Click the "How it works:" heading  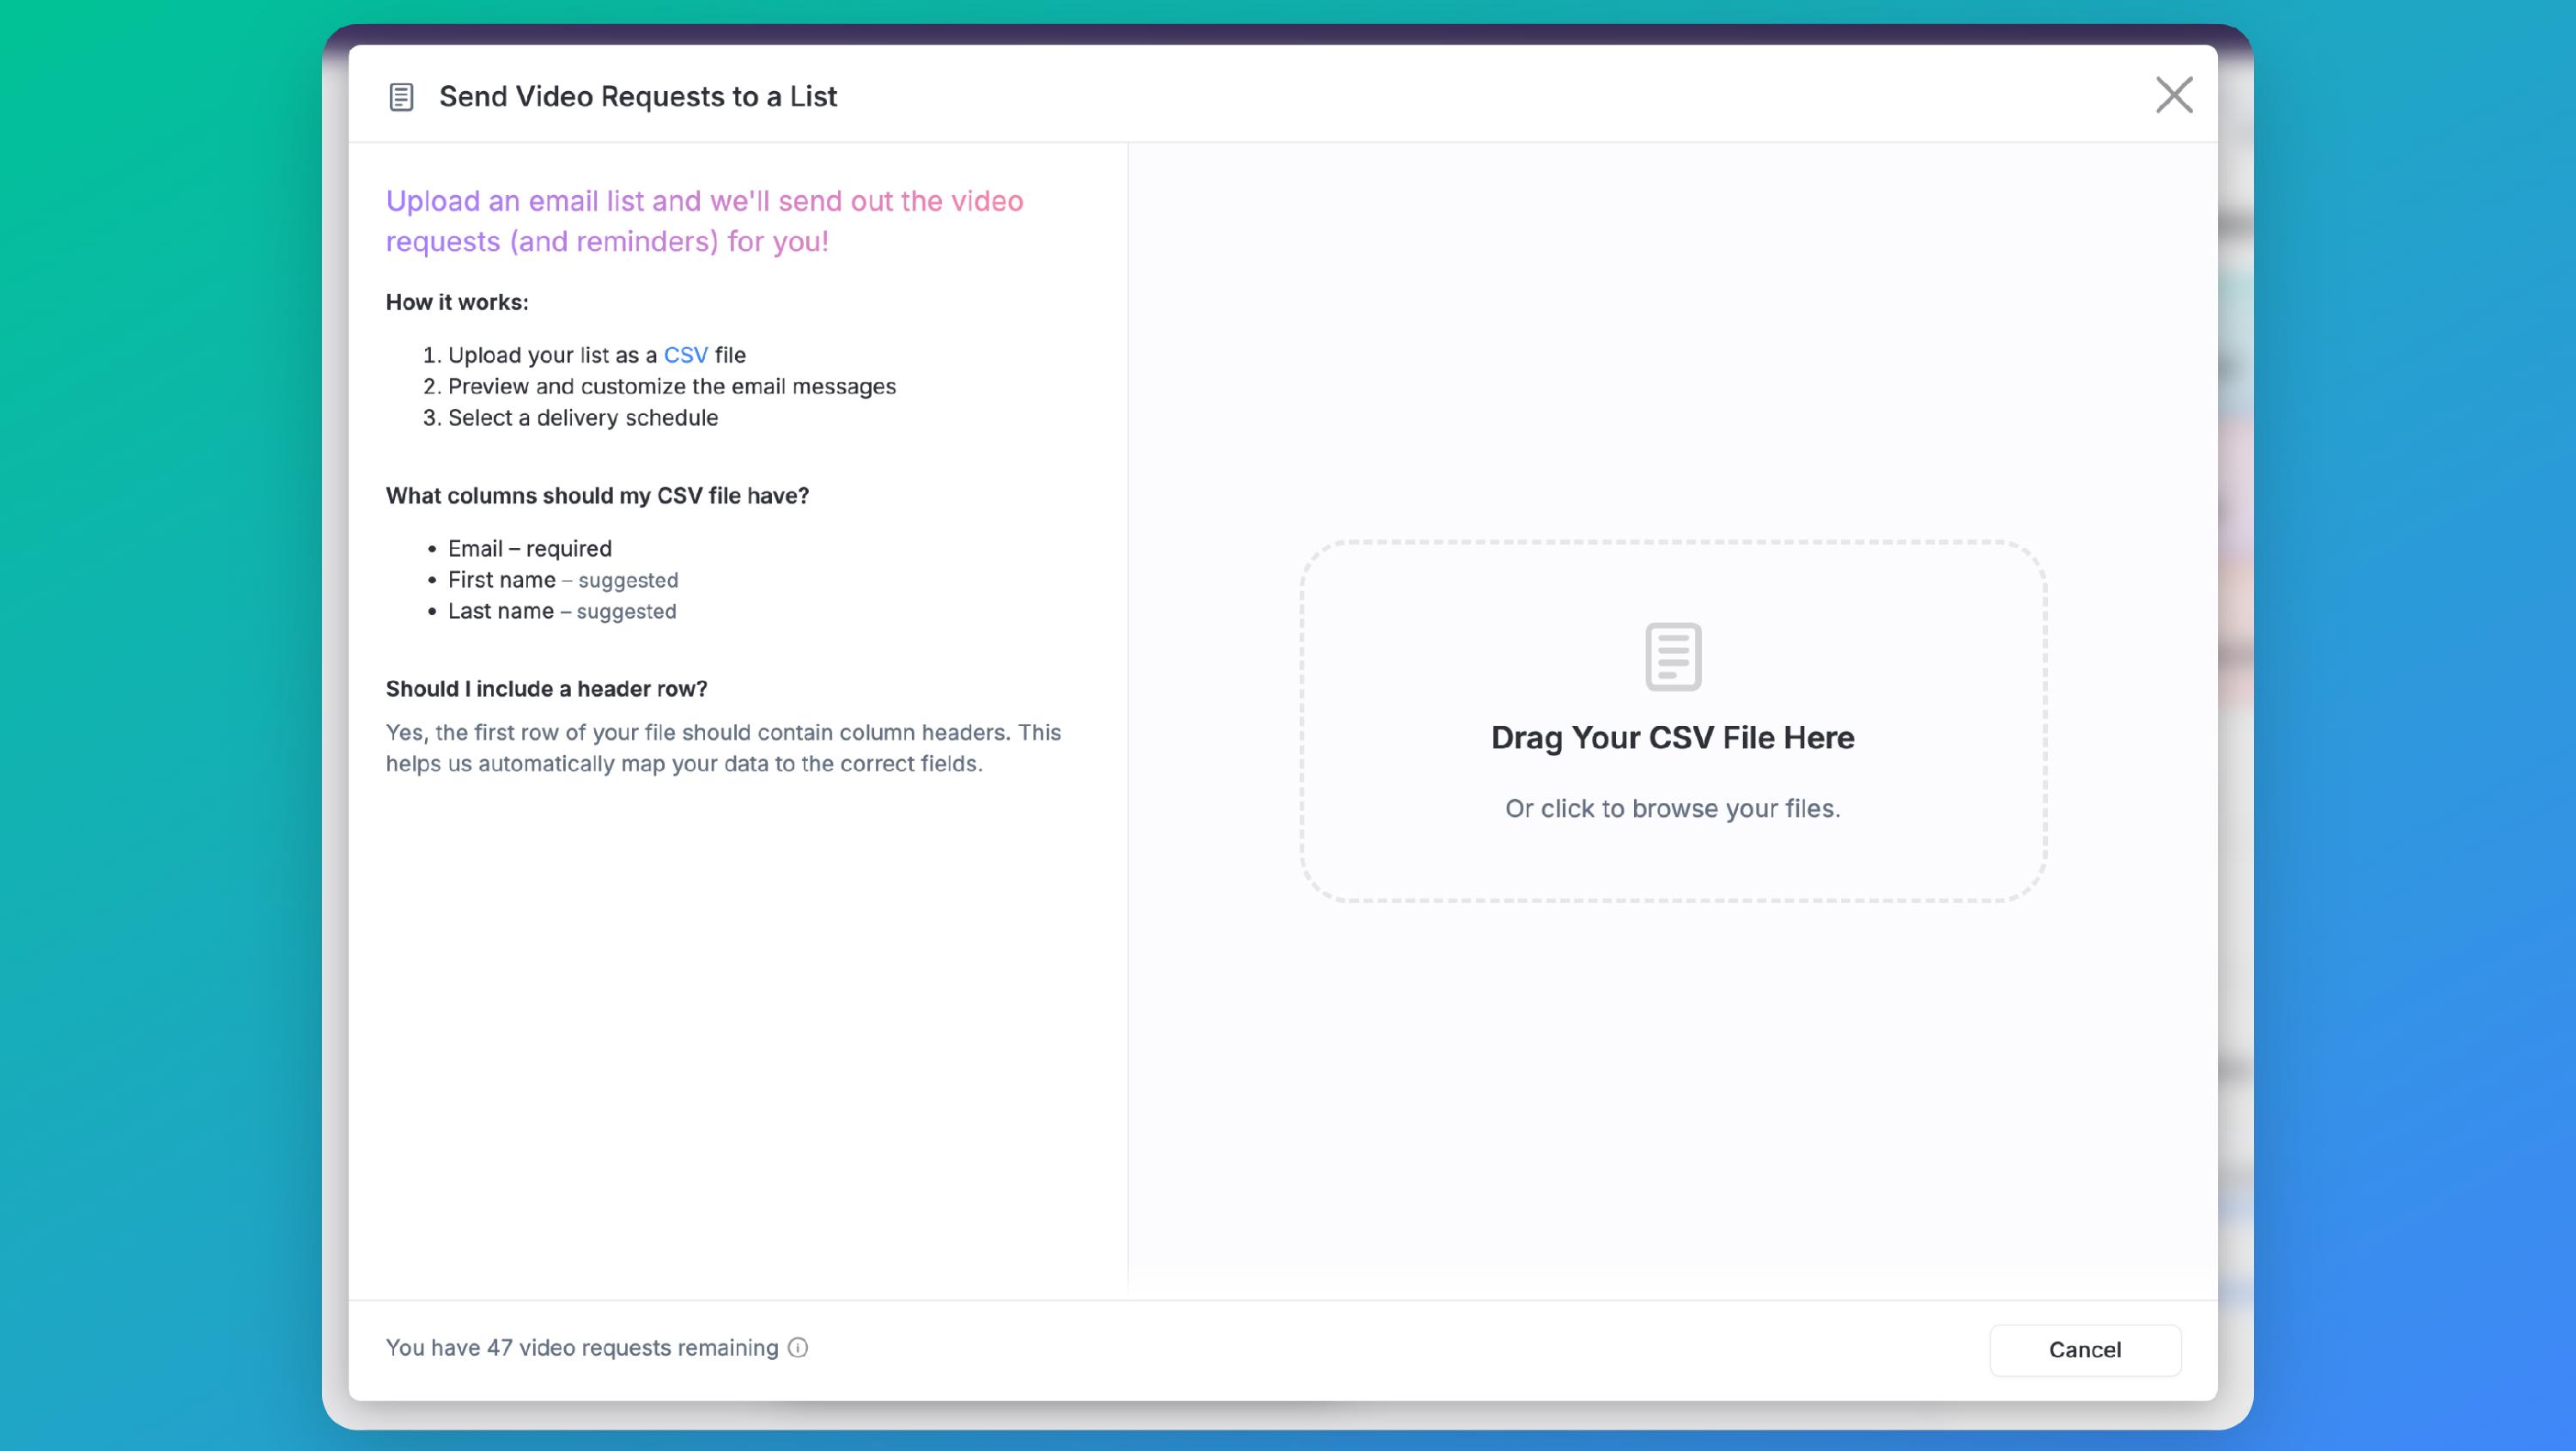coord(457,302)
